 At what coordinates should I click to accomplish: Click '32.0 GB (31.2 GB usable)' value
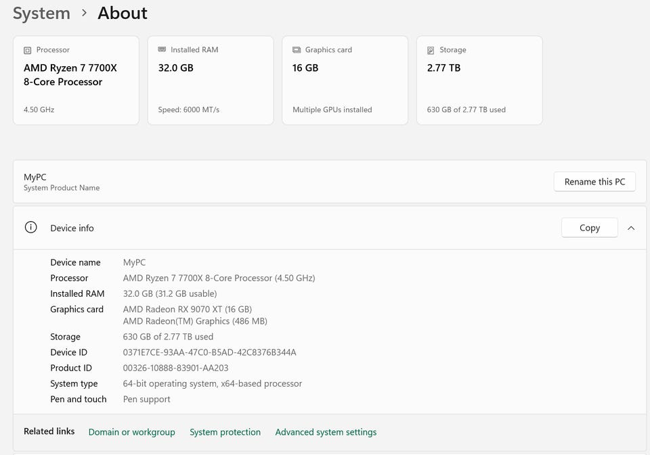(x=169, y=293)
